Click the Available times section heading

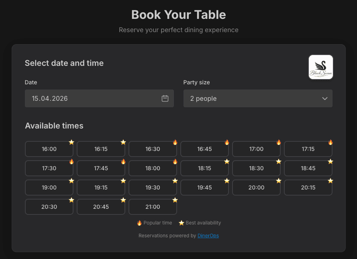coord(54,126)
